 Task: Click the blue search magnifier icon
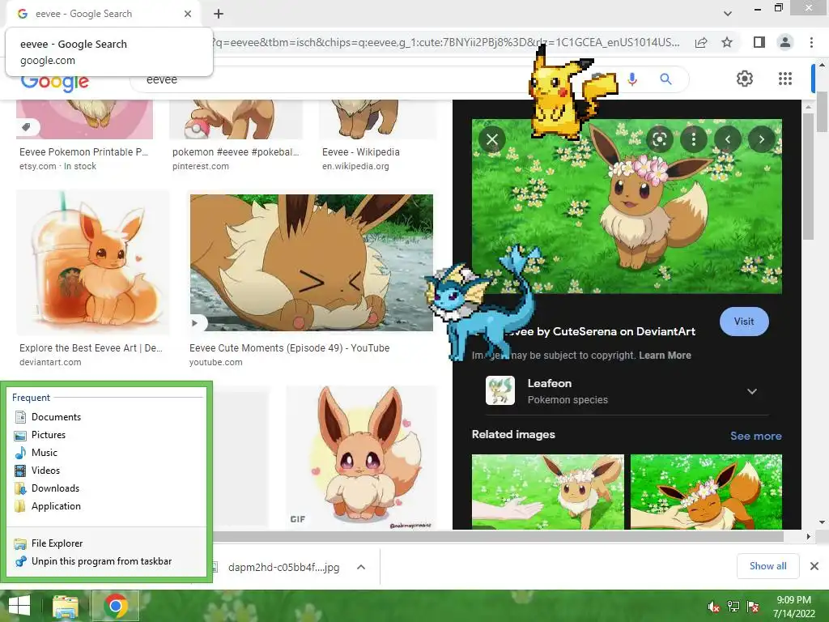click(x=665, y=79)
